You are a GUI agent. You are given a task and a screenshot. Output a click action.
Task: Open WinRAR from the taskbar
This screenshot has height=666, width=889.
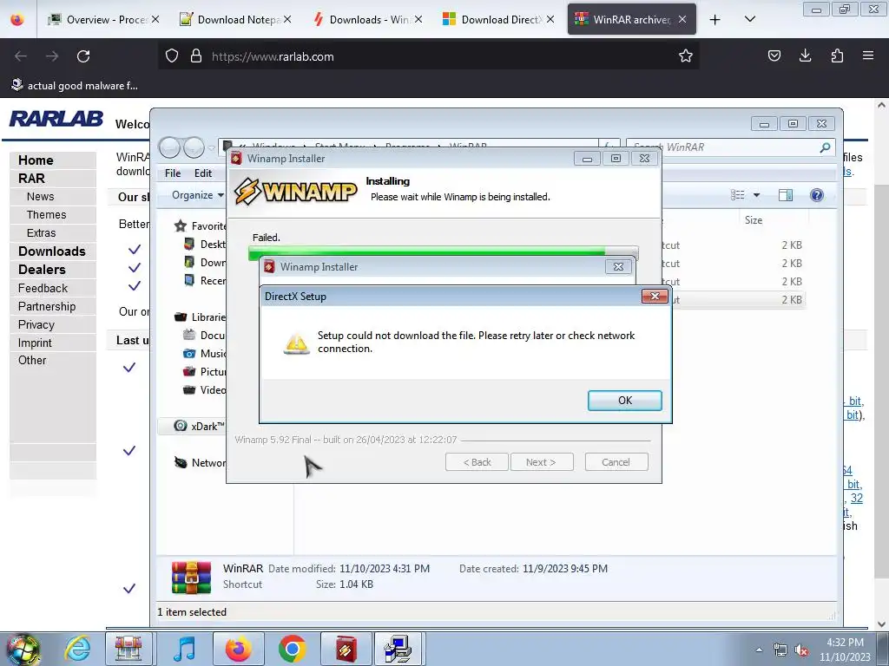(128, 649)
